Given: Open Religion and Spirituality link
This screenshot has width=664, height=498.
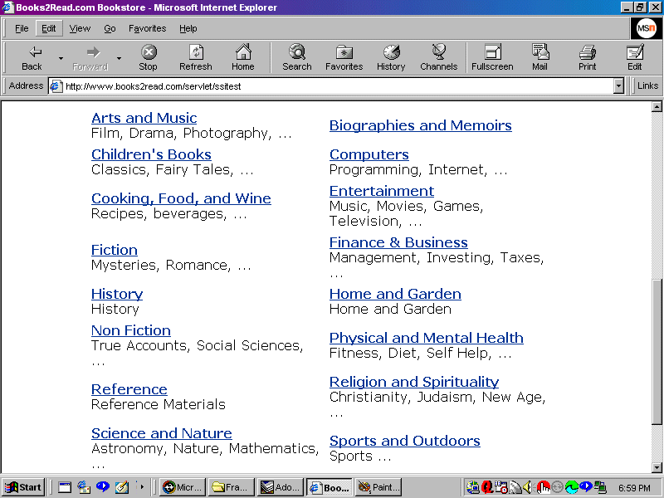Looking at the screenshot, I should (x=414, y=382).
